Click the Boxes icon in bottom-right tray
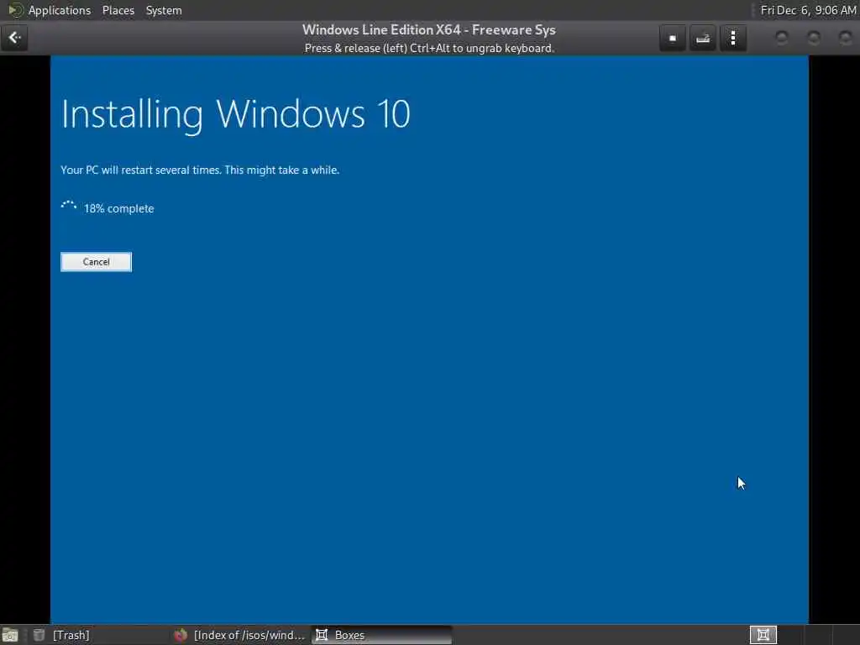The width and height of the screenshot is (860, 645). click(x=763, y=635)
